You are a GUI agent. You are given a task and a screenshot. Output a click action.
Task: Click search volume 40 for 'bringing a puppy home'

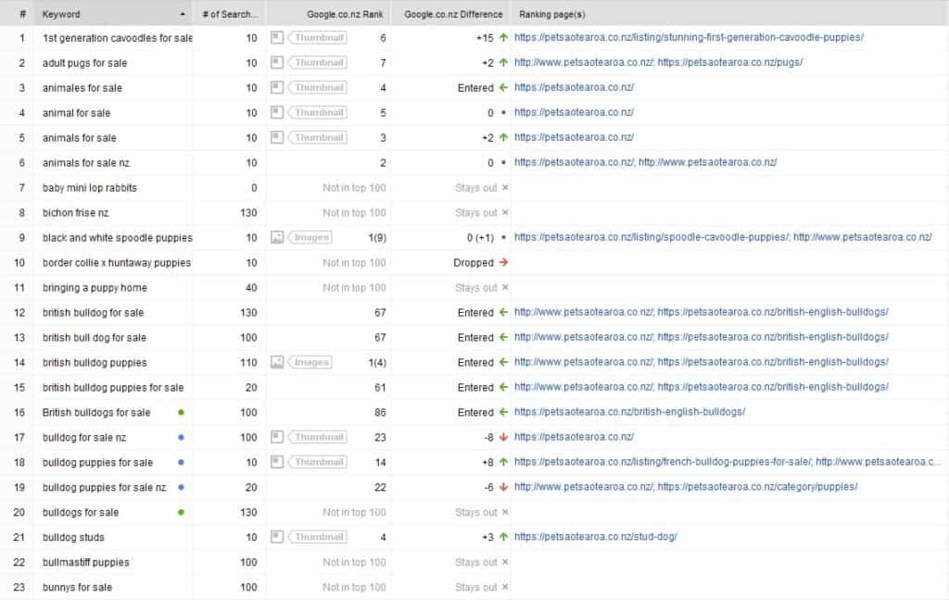251,287
